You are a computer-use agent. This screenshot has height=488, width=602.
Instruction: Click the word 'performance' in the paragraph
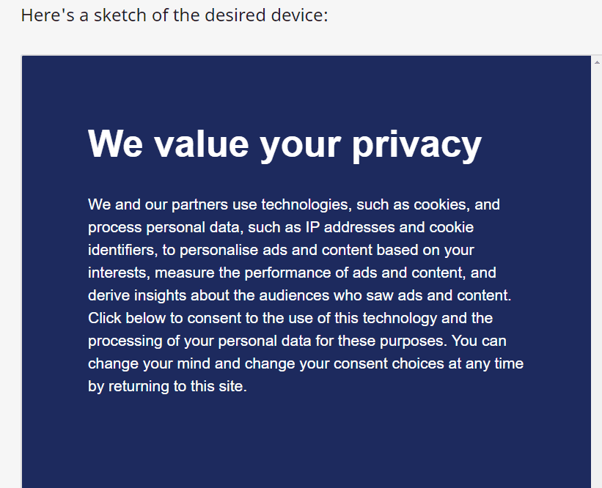pyautogui.click(x=287, y=273)
